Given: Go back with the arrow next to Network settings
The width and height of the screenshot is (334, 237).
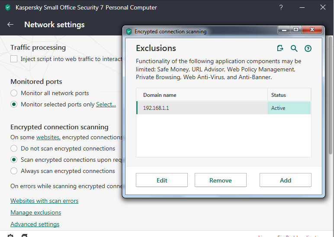Looking at the screenshot, I should 11,25.
